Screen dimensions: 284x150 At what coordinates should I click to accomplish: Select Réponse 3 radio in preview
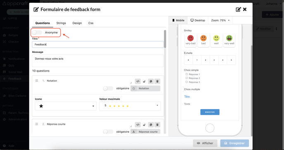[x=187, y=82]
